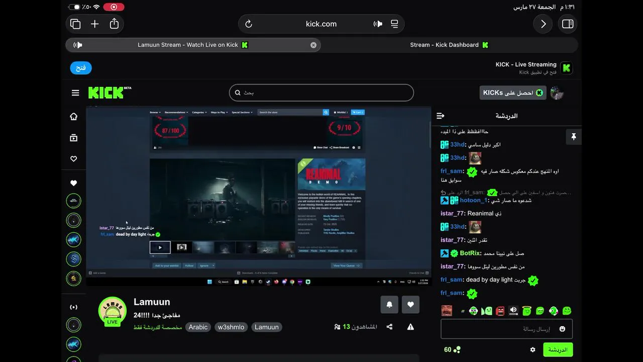
Task: Select the w3shmlo tag
Action: pos(231,327)
